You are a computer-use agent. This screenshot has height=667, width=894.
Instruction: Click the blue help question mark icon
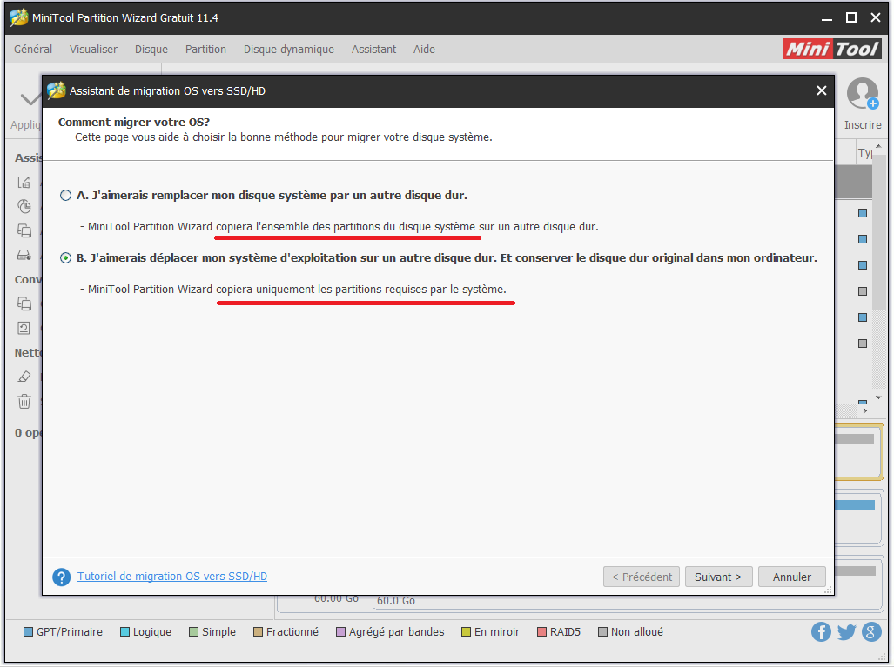pyautogui.click(x=62, y=577)
